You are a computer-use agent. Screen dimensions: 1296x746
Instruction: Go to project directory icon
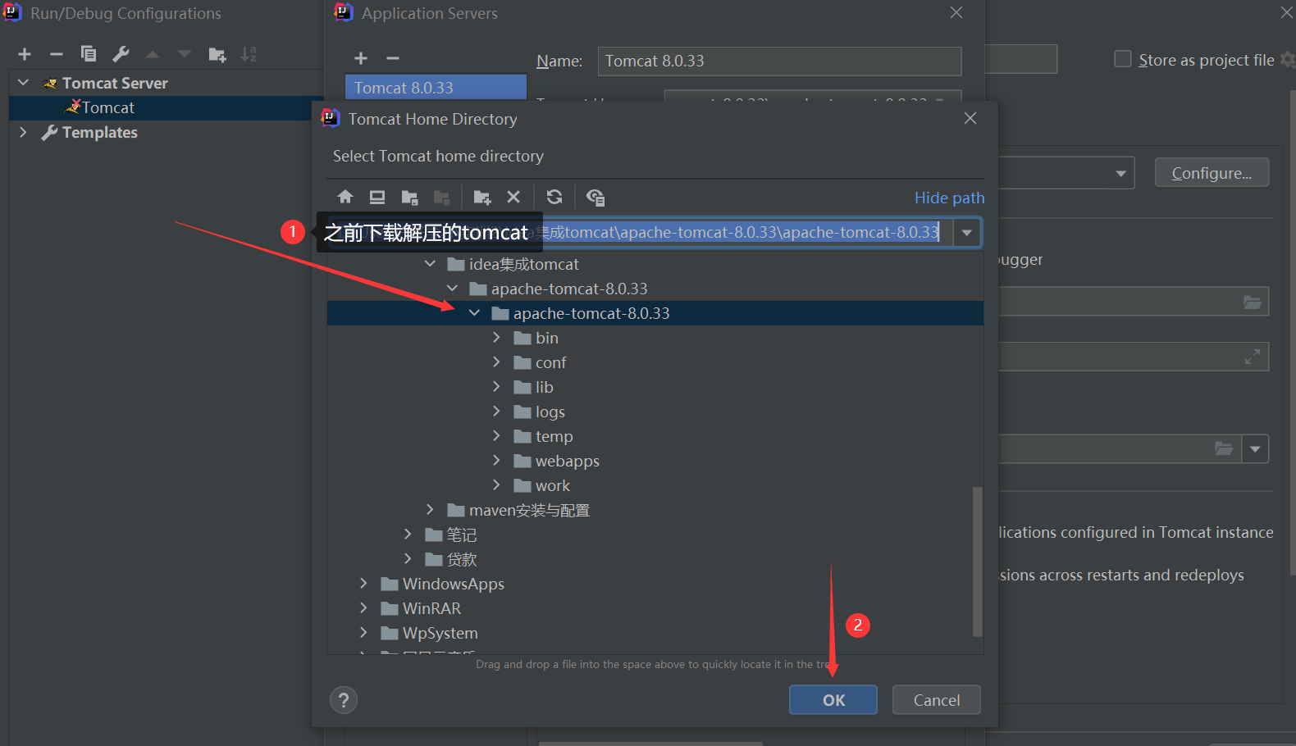(x=409, y=197)
